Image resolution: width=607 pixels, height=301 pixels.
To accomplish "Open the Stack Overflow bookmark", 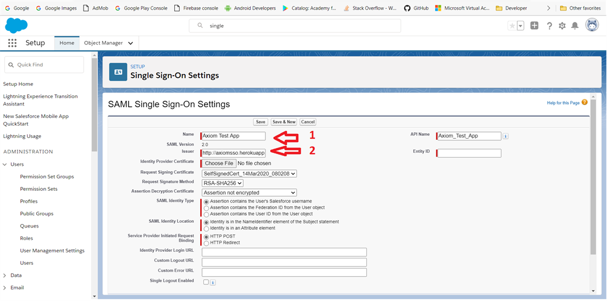I will 370,8.
